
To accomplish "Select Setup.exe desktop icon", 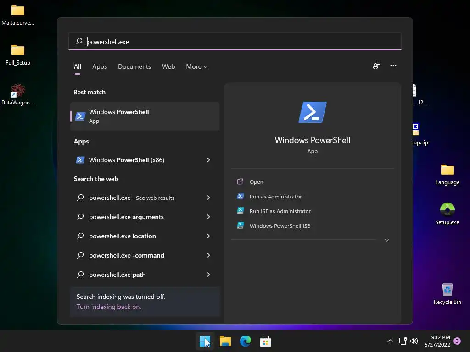I will [447, 214].
